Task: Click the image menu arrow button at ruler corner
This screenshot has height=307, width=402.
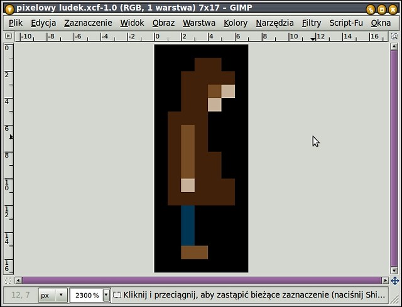Action: point(8,36)
